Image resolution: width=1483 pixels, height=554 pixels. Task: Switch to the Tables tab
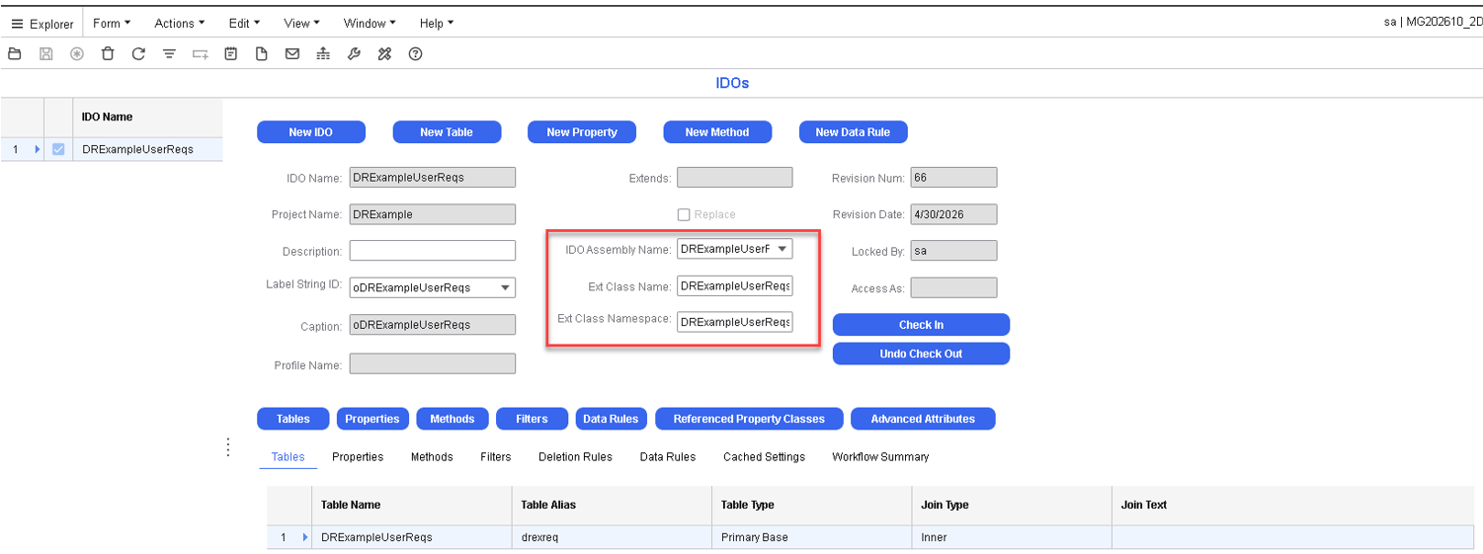click(288, 457)
